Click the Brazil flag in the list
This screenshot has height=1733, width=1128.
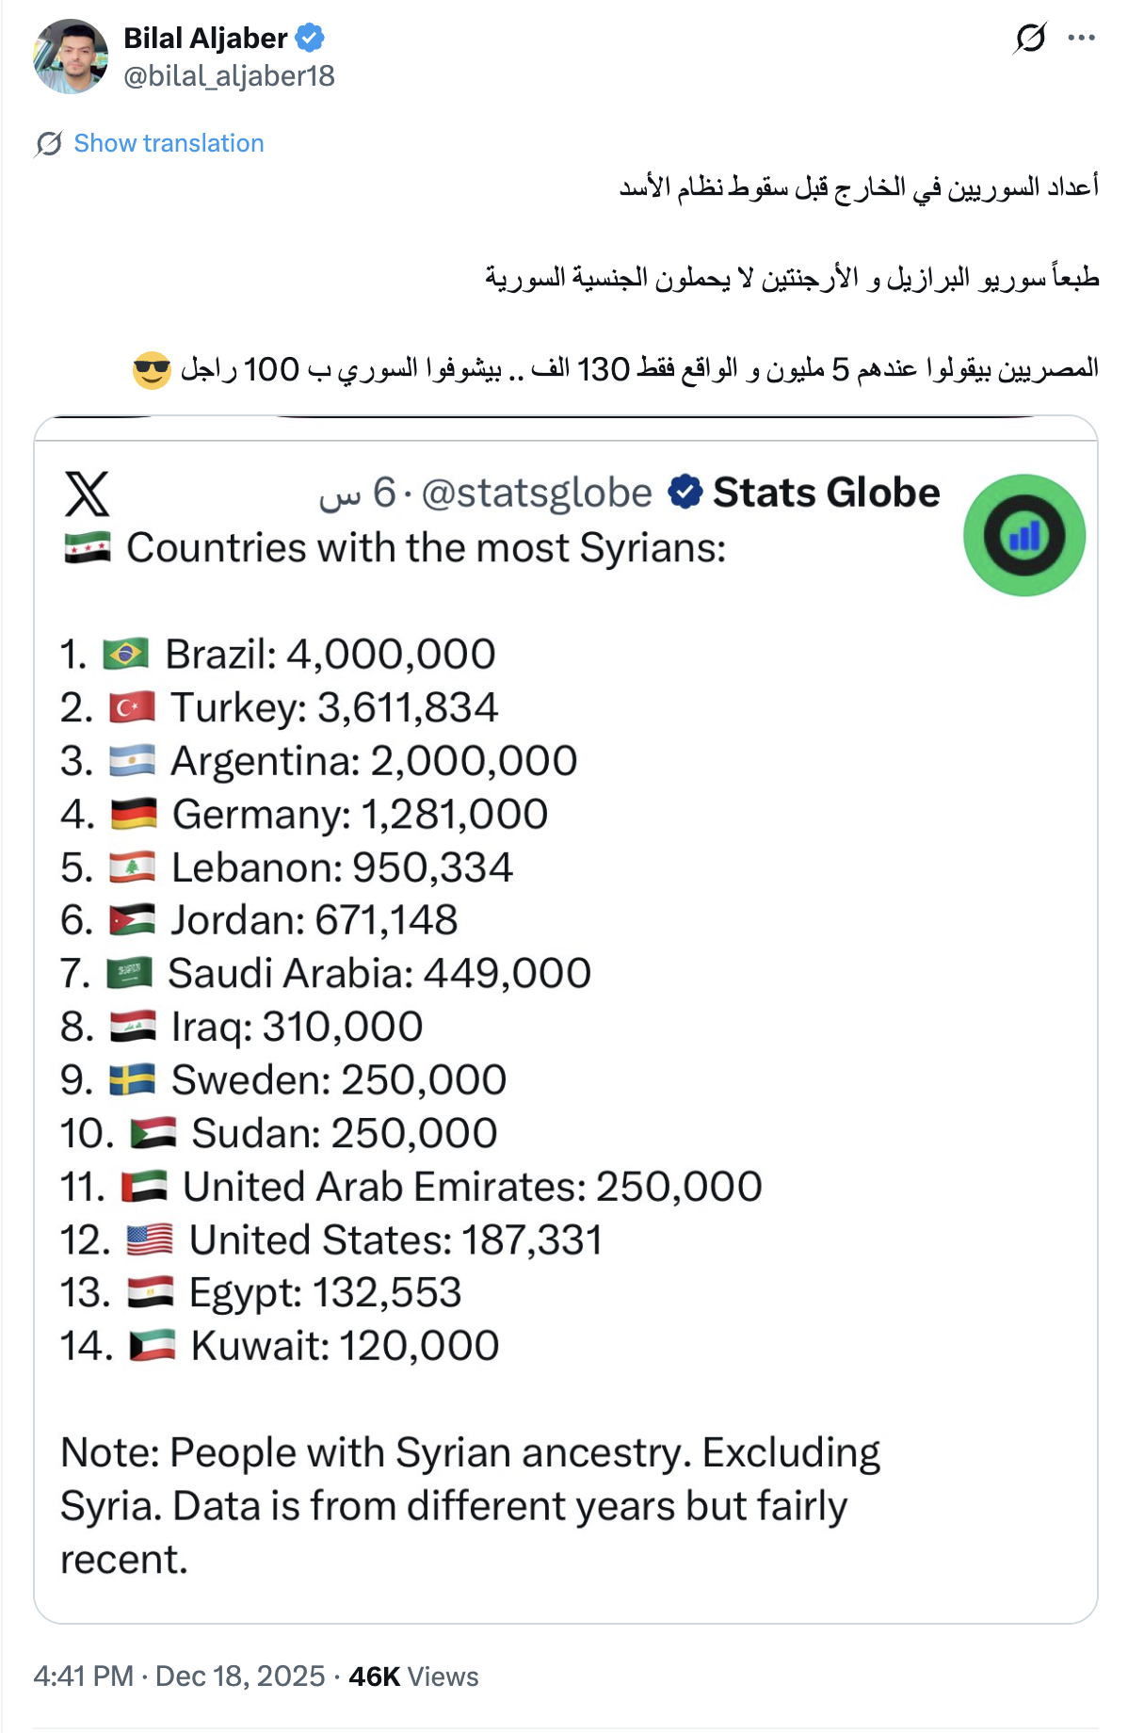pos(126,654)
